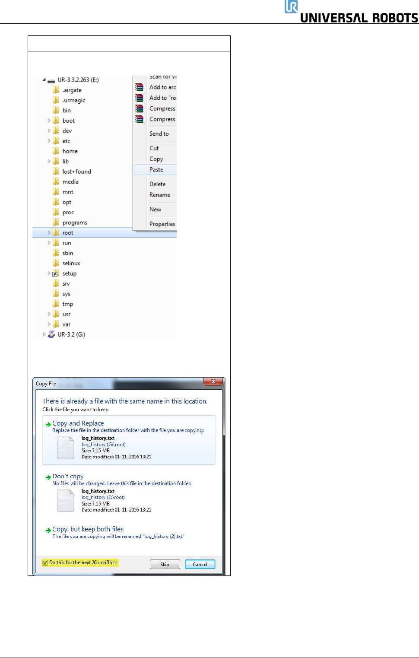Click the media folder icon

56,181
